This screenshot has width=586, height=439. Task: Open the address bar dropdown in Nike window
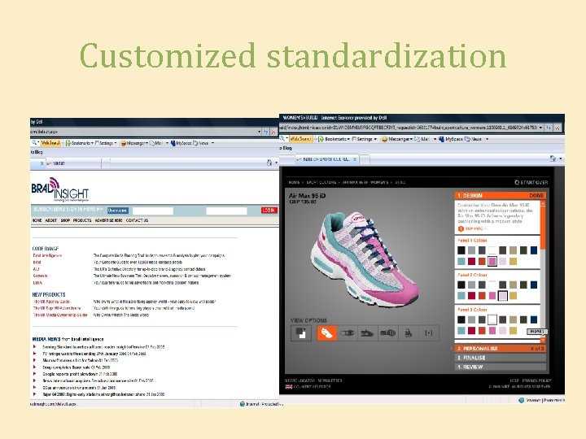click(540, 128)
